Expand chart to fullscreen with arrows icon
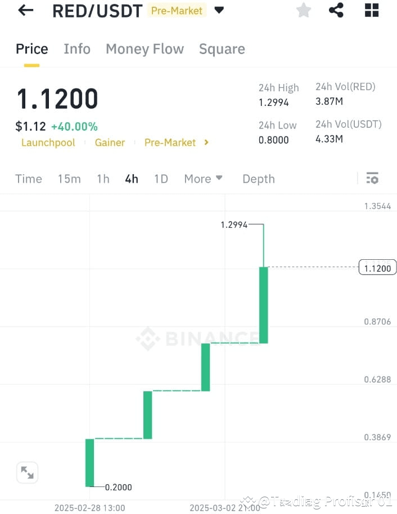 (x=27, y=472)
